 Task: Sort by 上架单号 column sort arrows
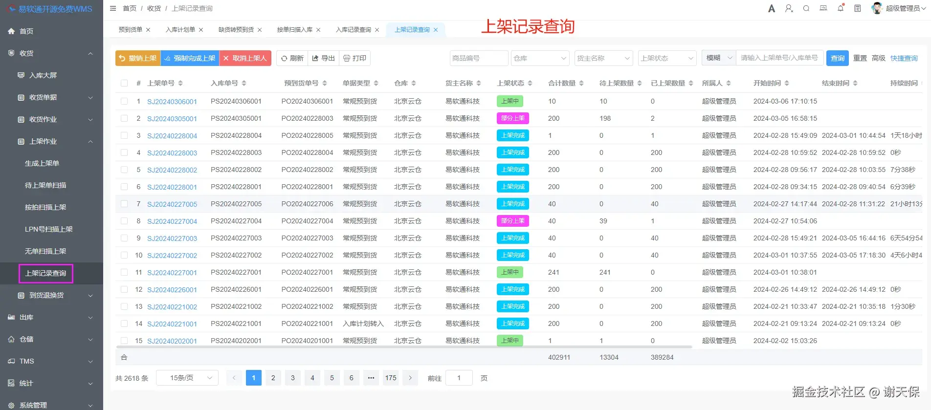(x=180, y=83)
